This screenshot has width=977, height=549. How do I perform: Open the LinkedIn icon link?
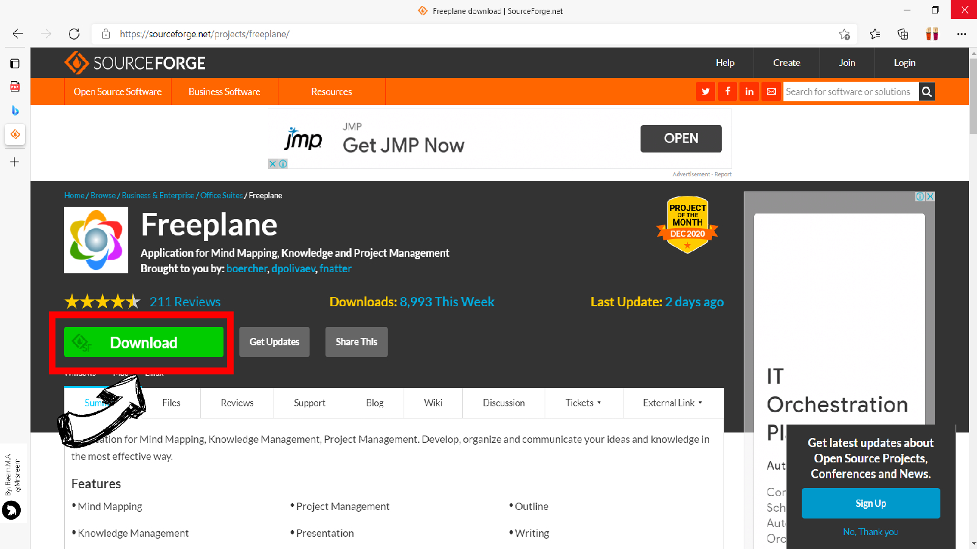point(749,91)
